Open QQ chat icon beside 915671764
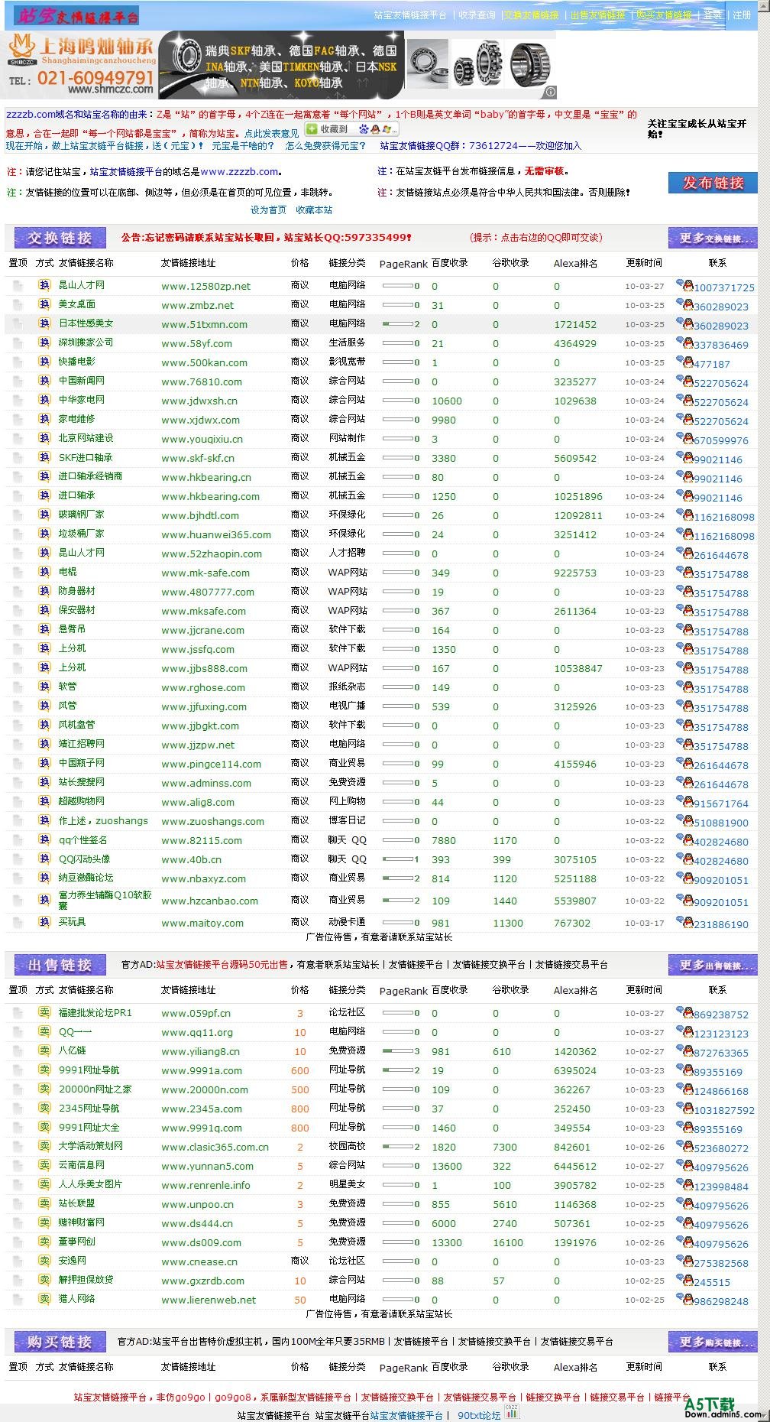770x1422 pixels. click(684, 801)
